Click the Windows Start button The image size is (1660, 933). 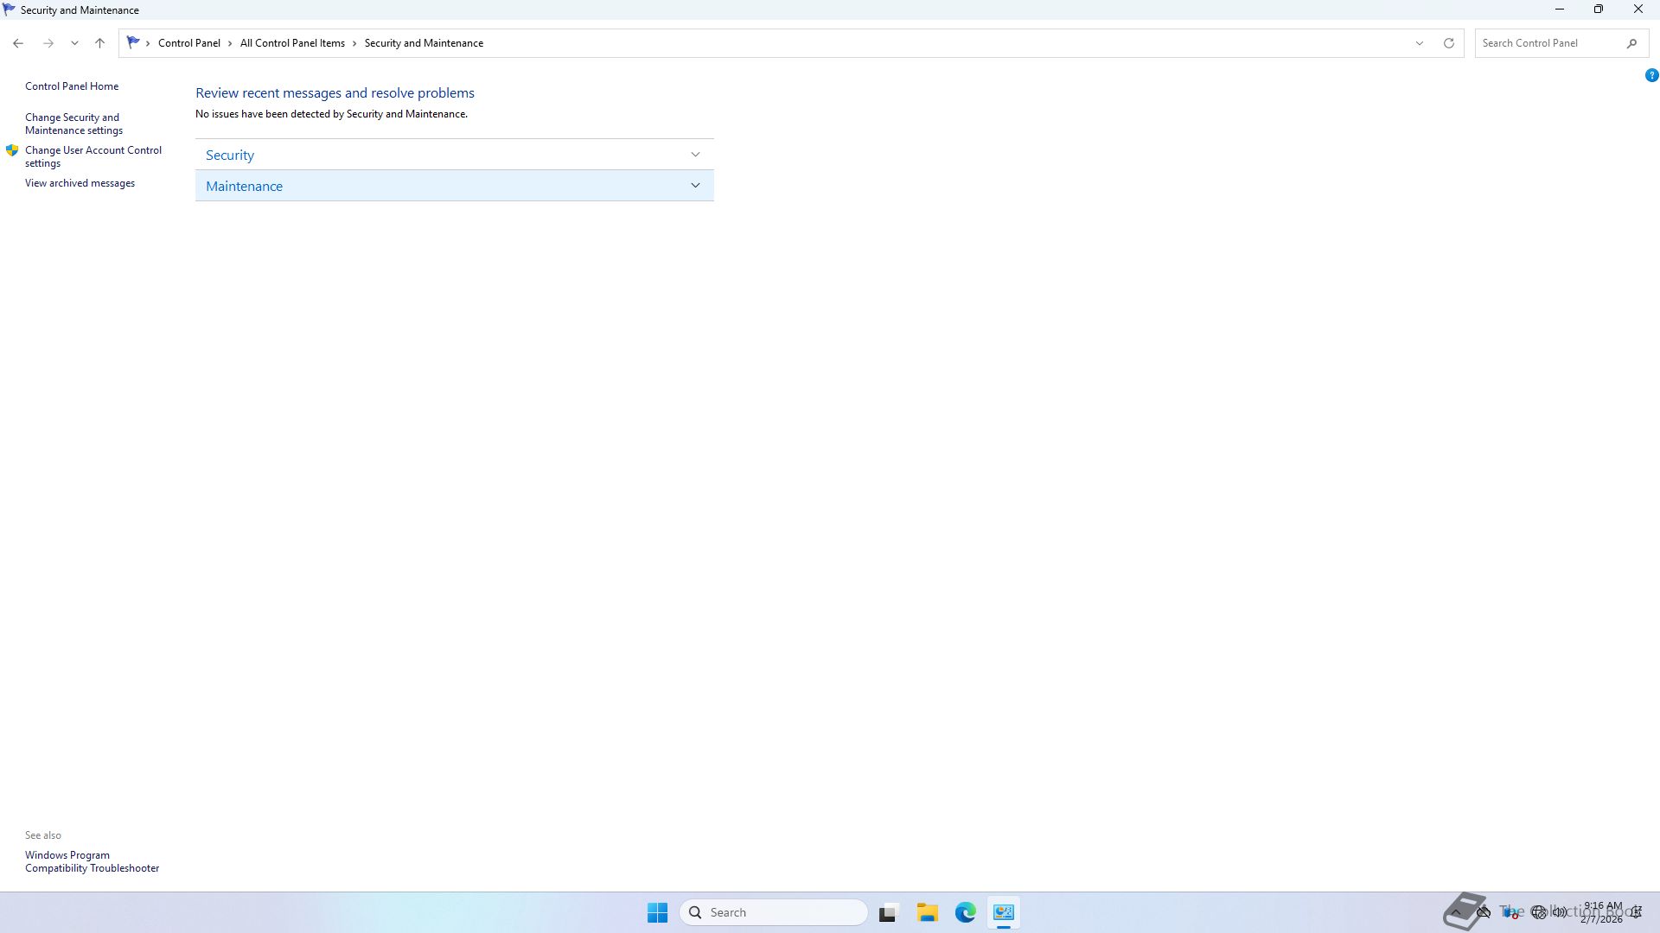657,912
